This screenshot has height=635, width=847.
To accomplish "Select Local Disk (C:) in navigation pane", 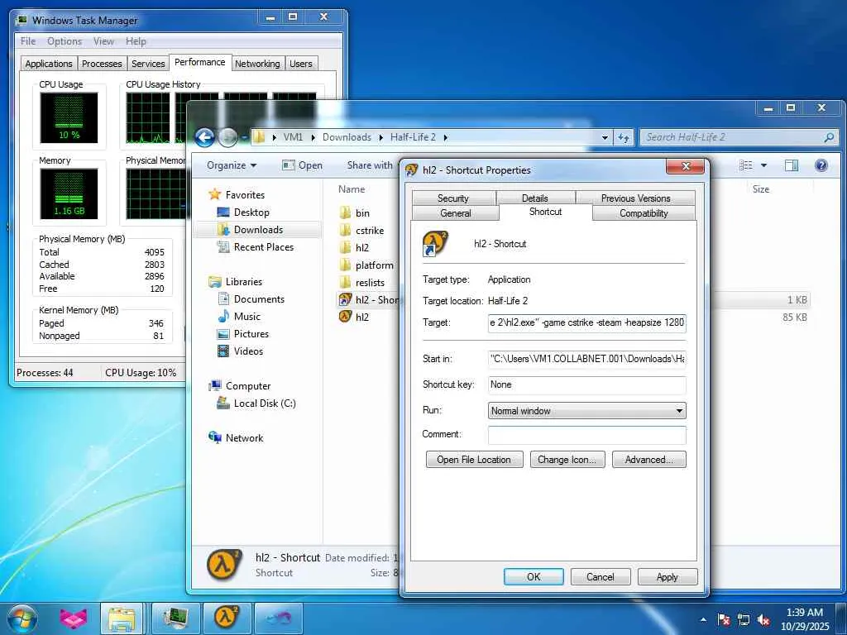I will coord(264,403).
